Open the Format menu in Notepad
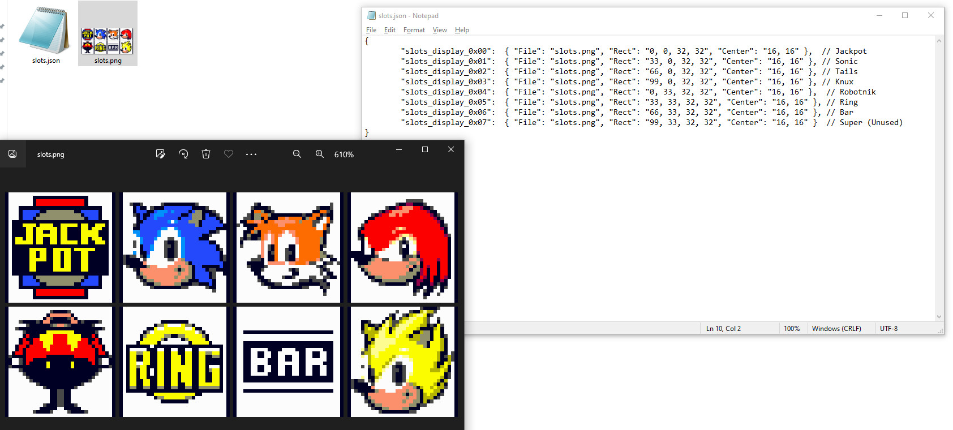 click(x=414, y=30)
